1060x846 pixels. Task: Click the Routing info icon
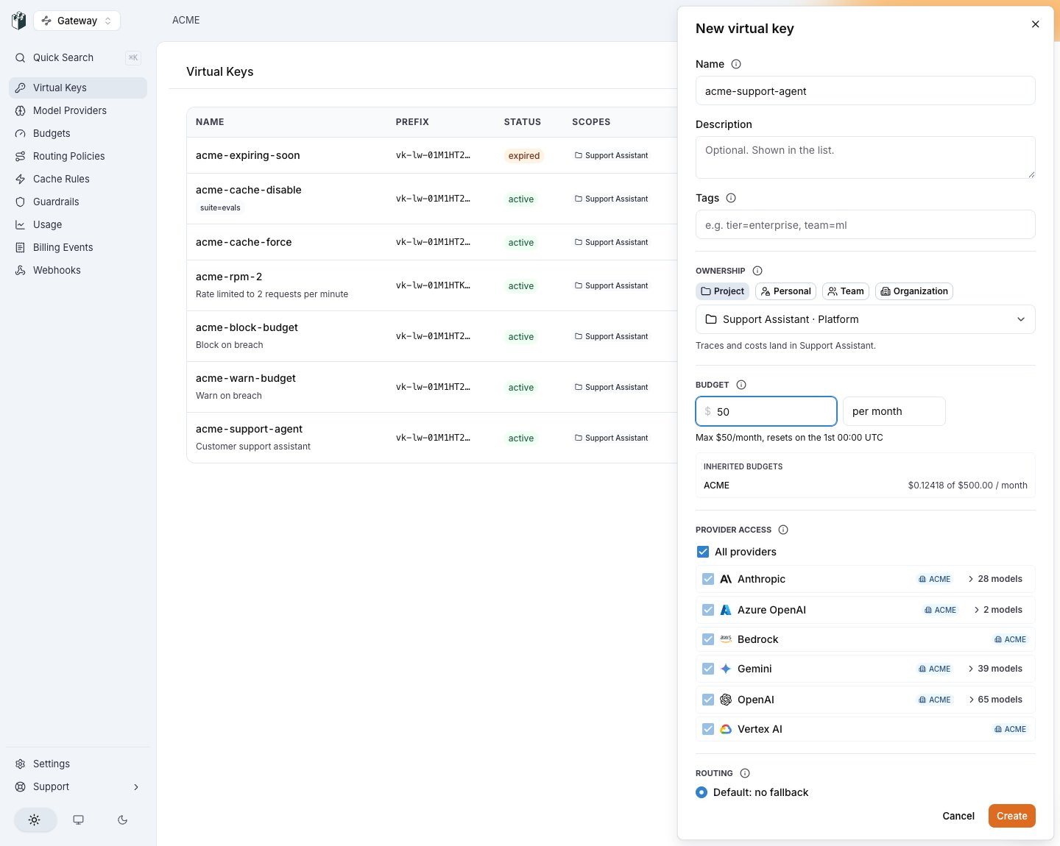coord(745,773)
